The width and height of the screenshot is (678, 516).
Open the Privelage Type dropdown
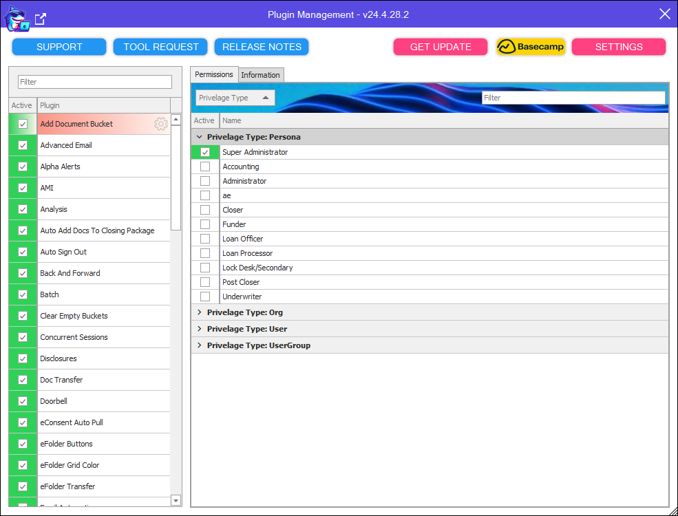(x=235, y=98)
